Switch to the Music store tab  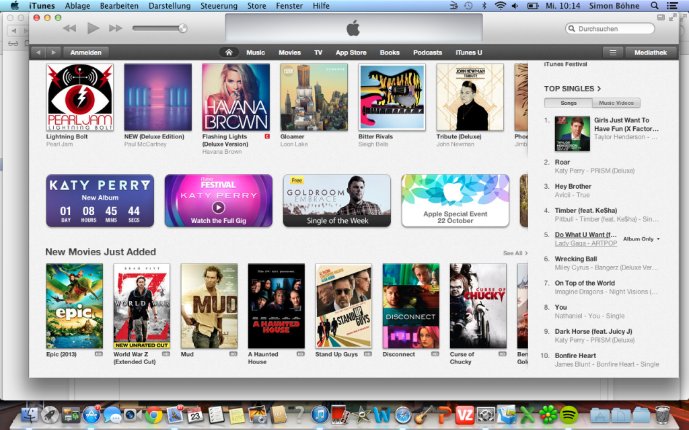255,52
